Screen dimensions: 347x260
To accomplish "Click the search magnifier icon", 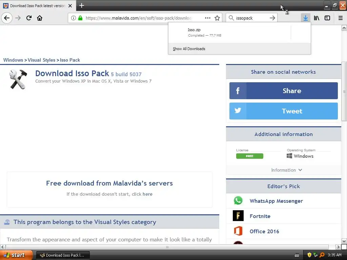I will coord(231,18).
